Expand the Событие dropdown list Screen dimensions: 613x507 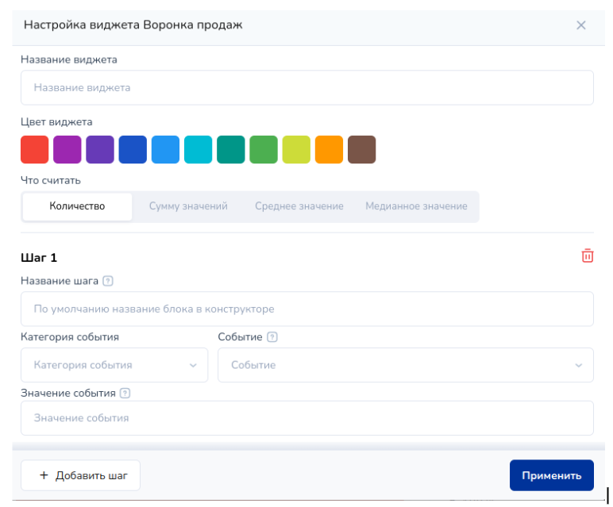coord(405,365)
